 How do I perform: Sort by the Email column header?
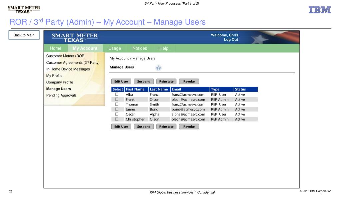tap(190, 89)
